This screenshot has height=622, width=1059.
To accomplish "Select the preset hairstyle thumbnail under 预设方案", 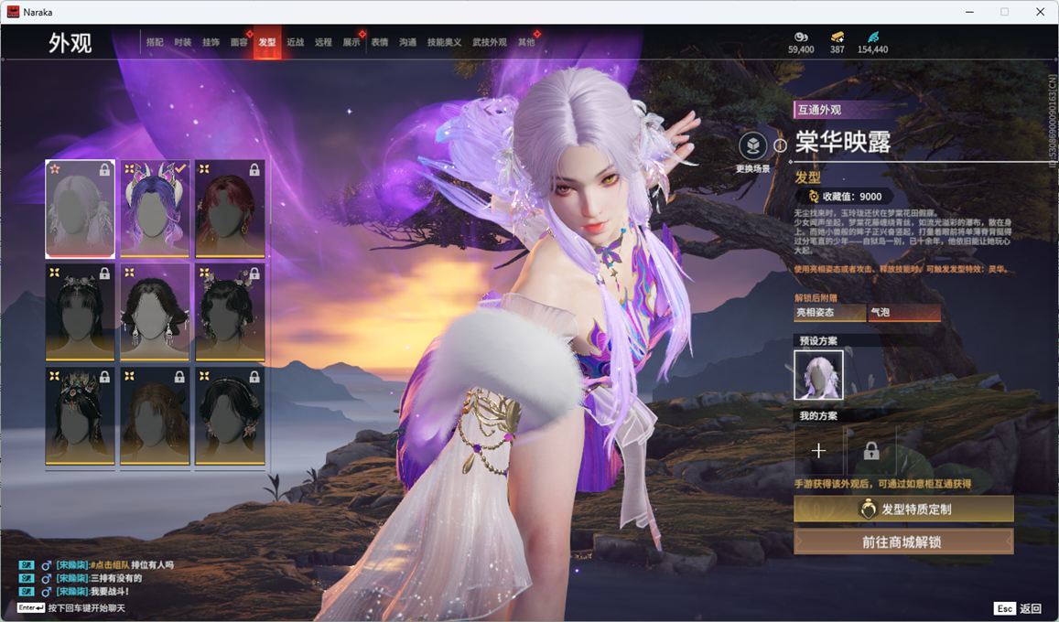I will click(x=818, y=375).
